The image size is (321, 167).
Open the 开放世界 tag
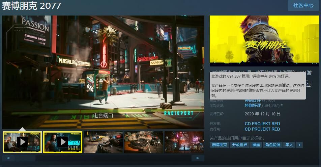[239, 145]
